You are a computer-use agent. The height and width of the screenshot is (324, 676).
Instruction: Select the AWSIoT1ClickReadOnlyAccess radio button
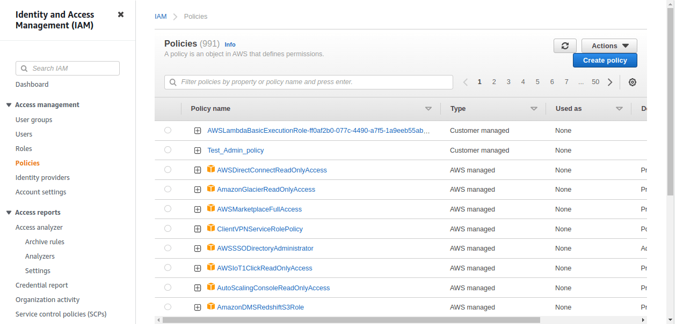coord(168,268)
